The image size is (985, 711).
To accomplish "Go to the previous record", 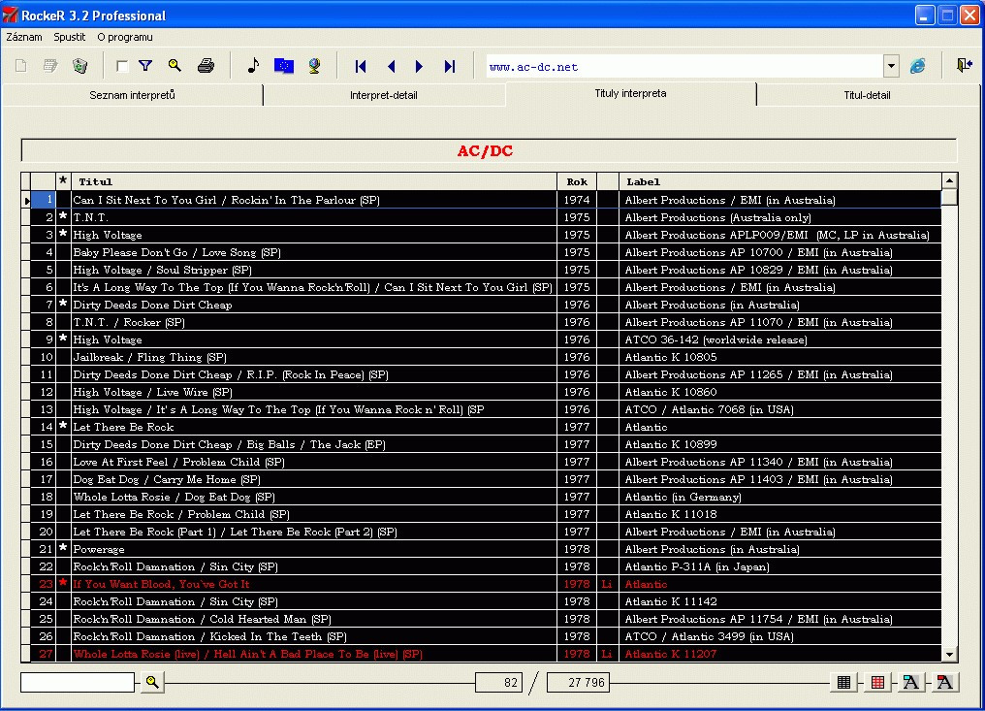I will point(392,66).
